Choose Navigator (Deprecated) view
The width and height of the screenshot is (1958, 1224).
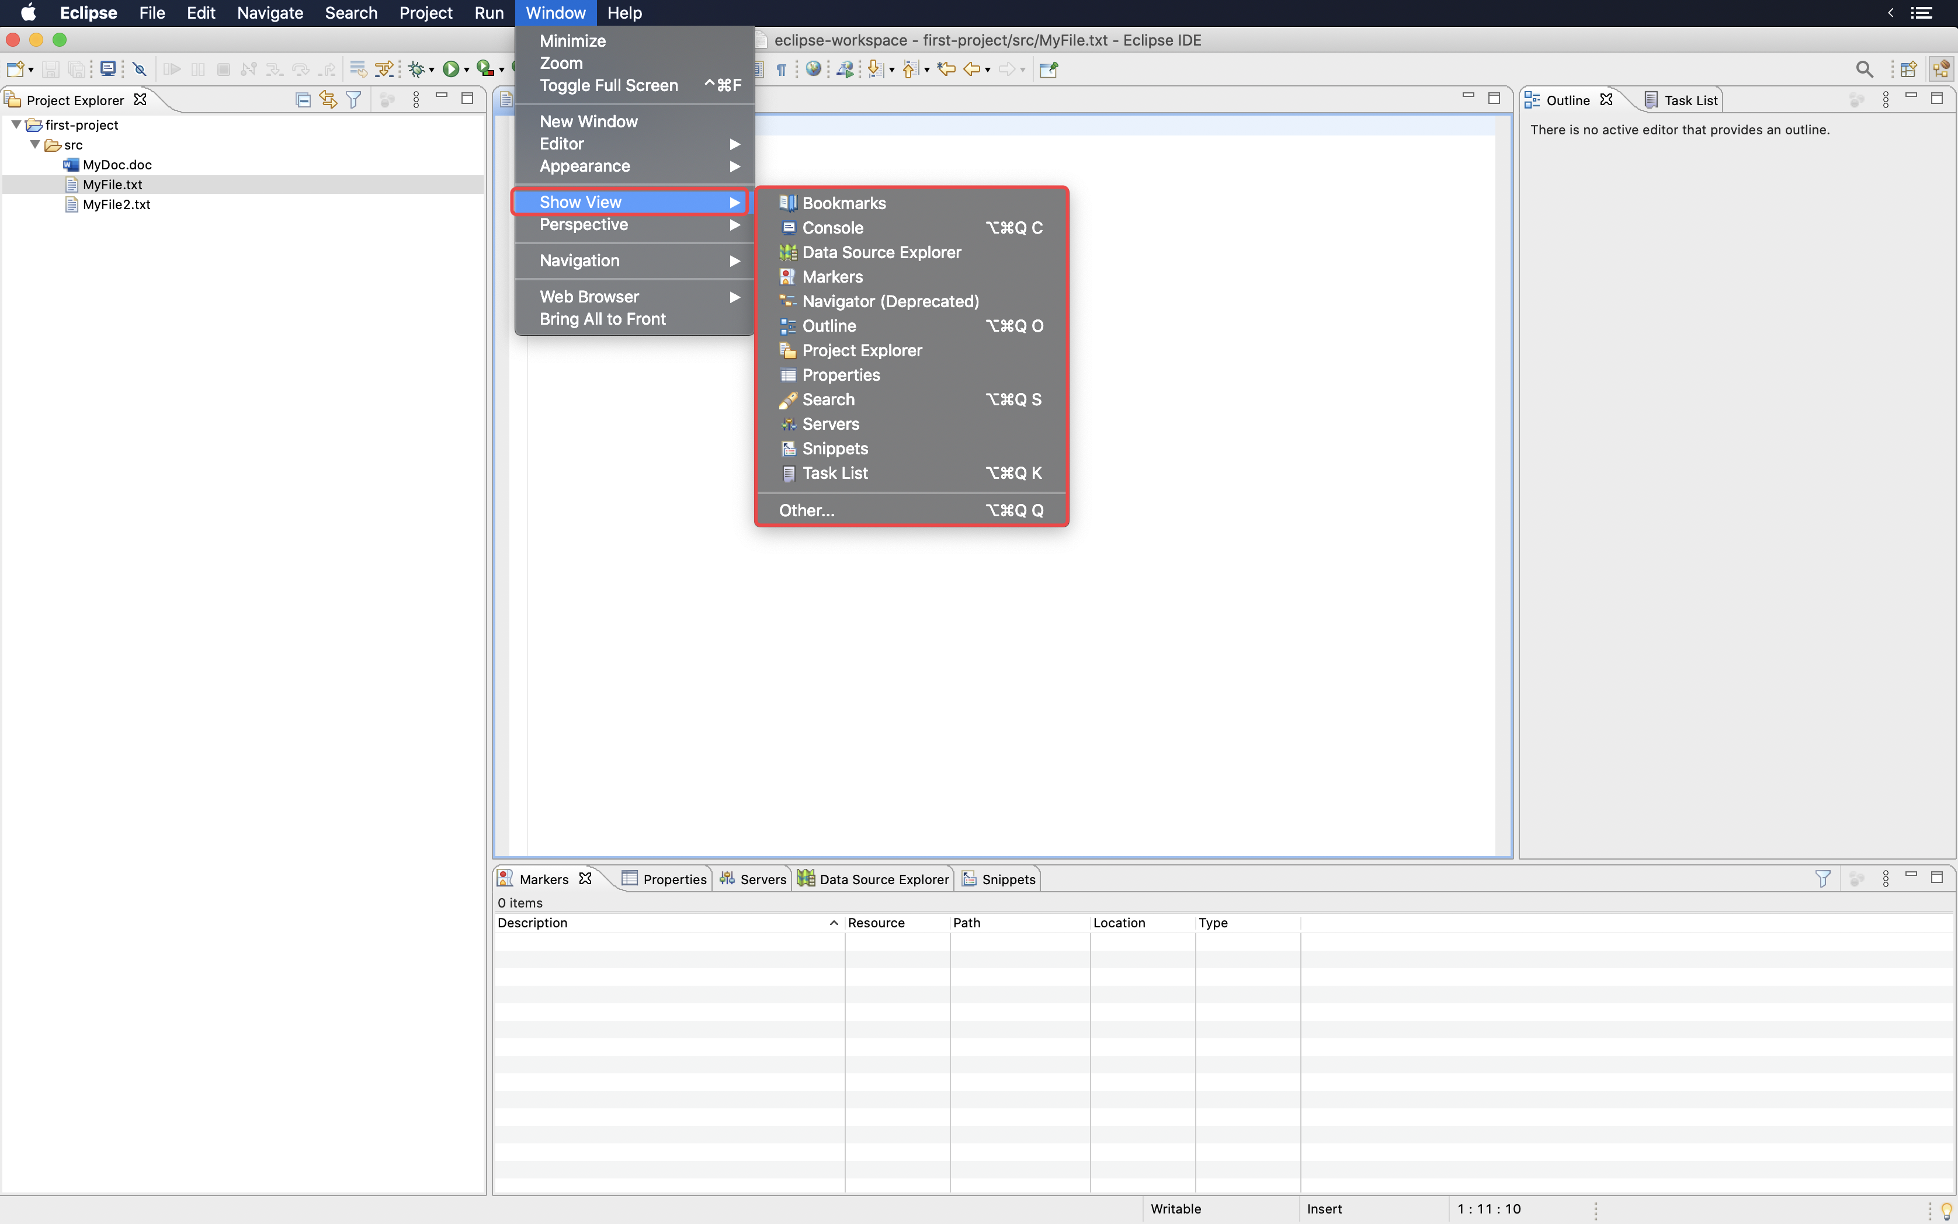pyautogui.click(x=912, y=301)
